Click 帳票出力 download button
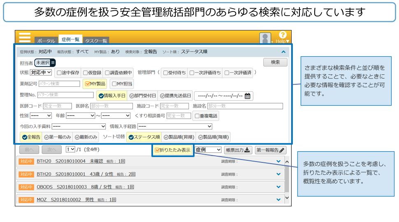The height and width of the screenshot is (222, 399). point(238,150)
